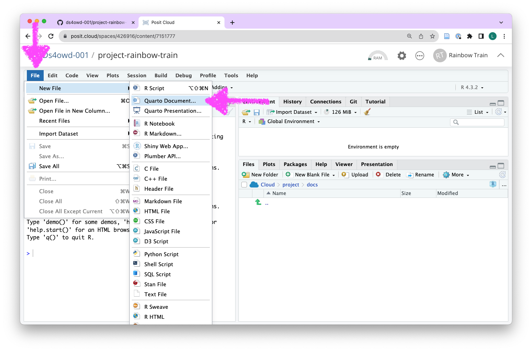Open the More dropdown in Files pane
532x351 pixels.
point(456,175)
